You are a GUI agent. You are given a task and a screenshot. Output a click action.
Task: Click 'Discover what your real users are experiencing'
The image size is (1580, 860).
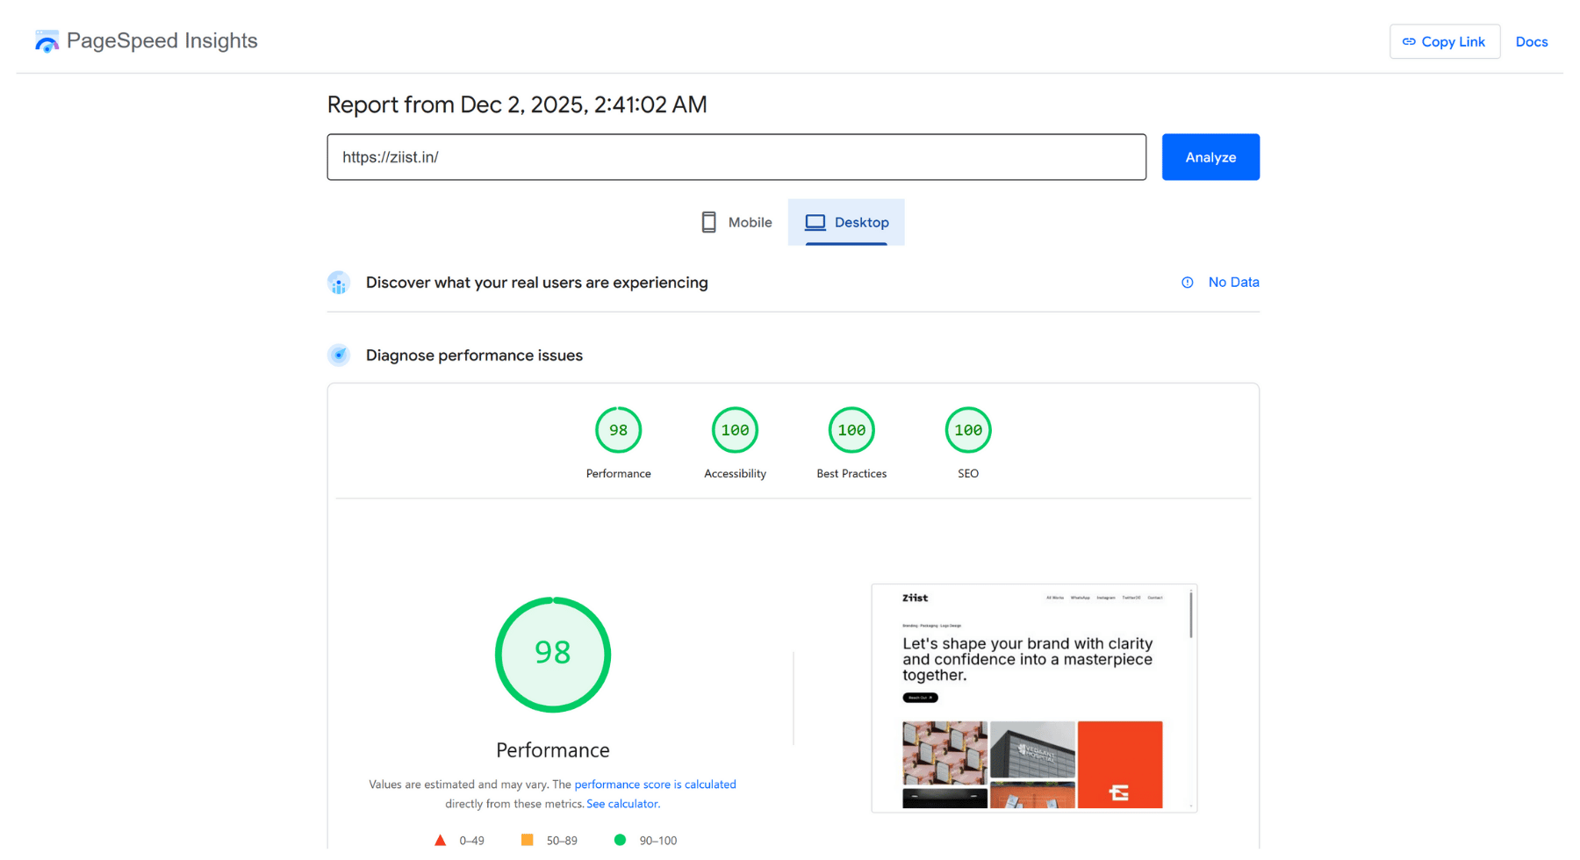click(x=536, y=283)
